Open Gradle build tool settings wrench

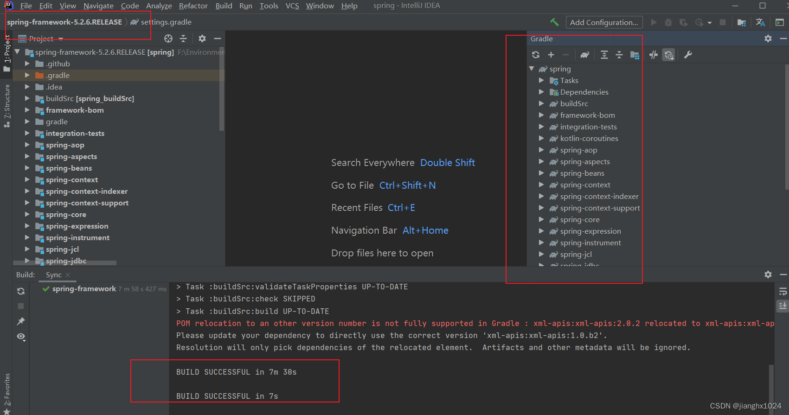point(688,55)
